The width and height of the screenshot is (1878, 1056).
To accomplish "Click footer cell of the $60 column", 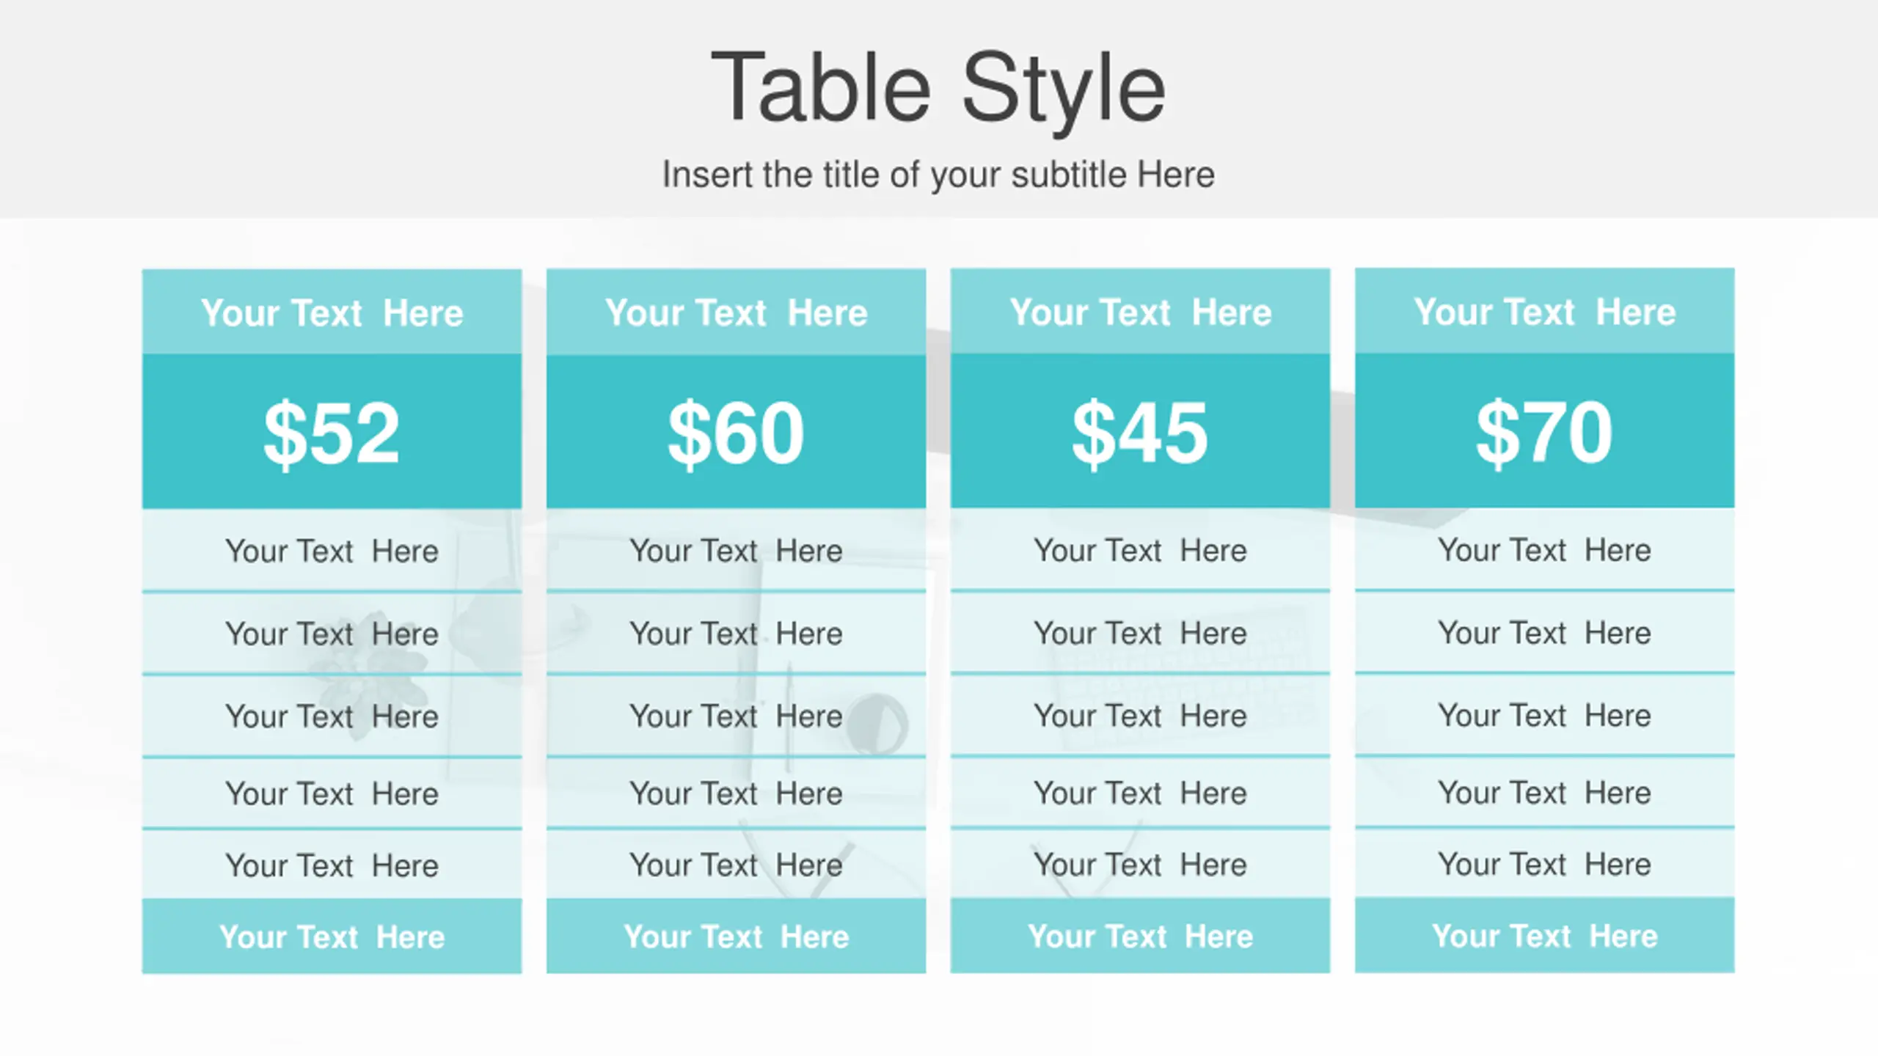I will click(x=736, y=936).
